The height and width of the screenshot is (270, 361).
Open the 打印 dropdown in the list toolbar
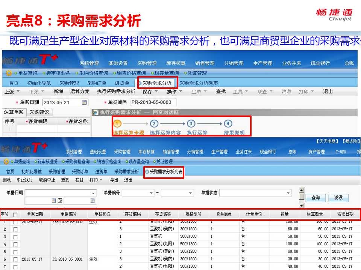click(96, 180)
